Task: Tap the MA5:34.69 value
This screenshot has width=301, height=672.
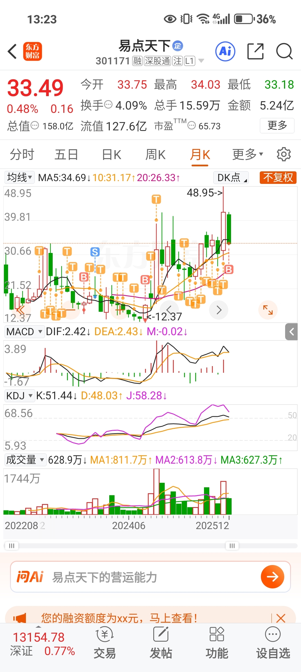Action: tap(64, 177)
